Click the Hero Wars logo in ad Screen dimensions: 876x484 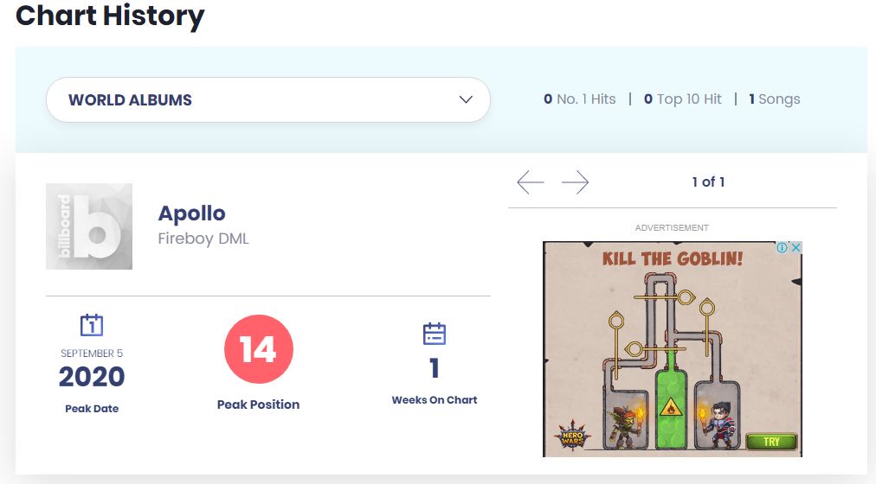pyautogui.click(x=571, y=435)
